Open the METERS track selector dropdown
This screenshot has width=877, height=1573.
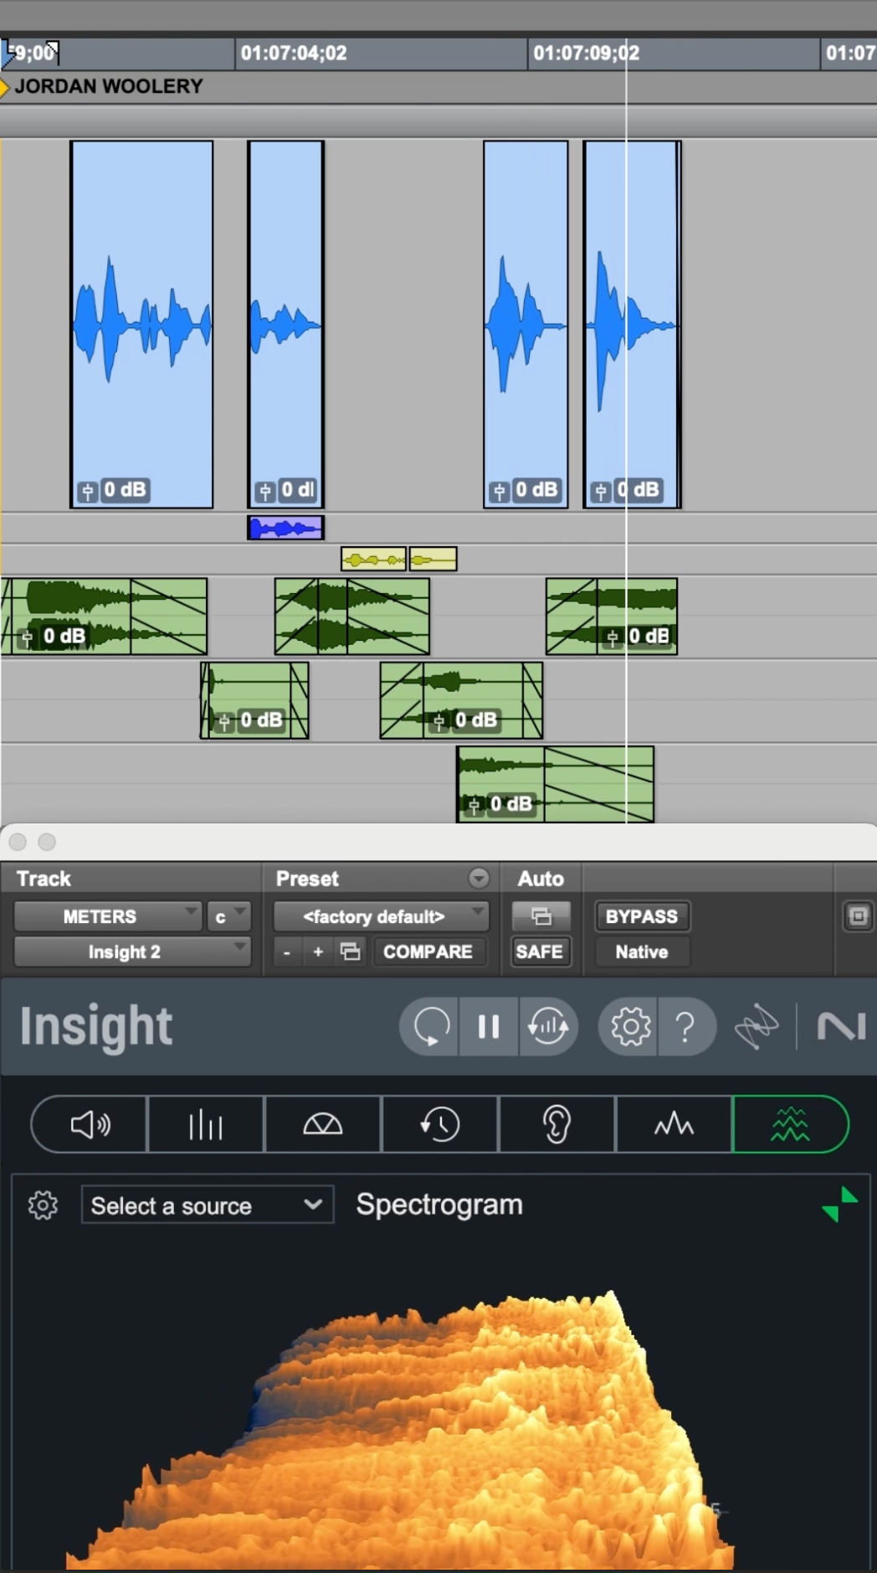pyautogui.click(x=108, y=916)
